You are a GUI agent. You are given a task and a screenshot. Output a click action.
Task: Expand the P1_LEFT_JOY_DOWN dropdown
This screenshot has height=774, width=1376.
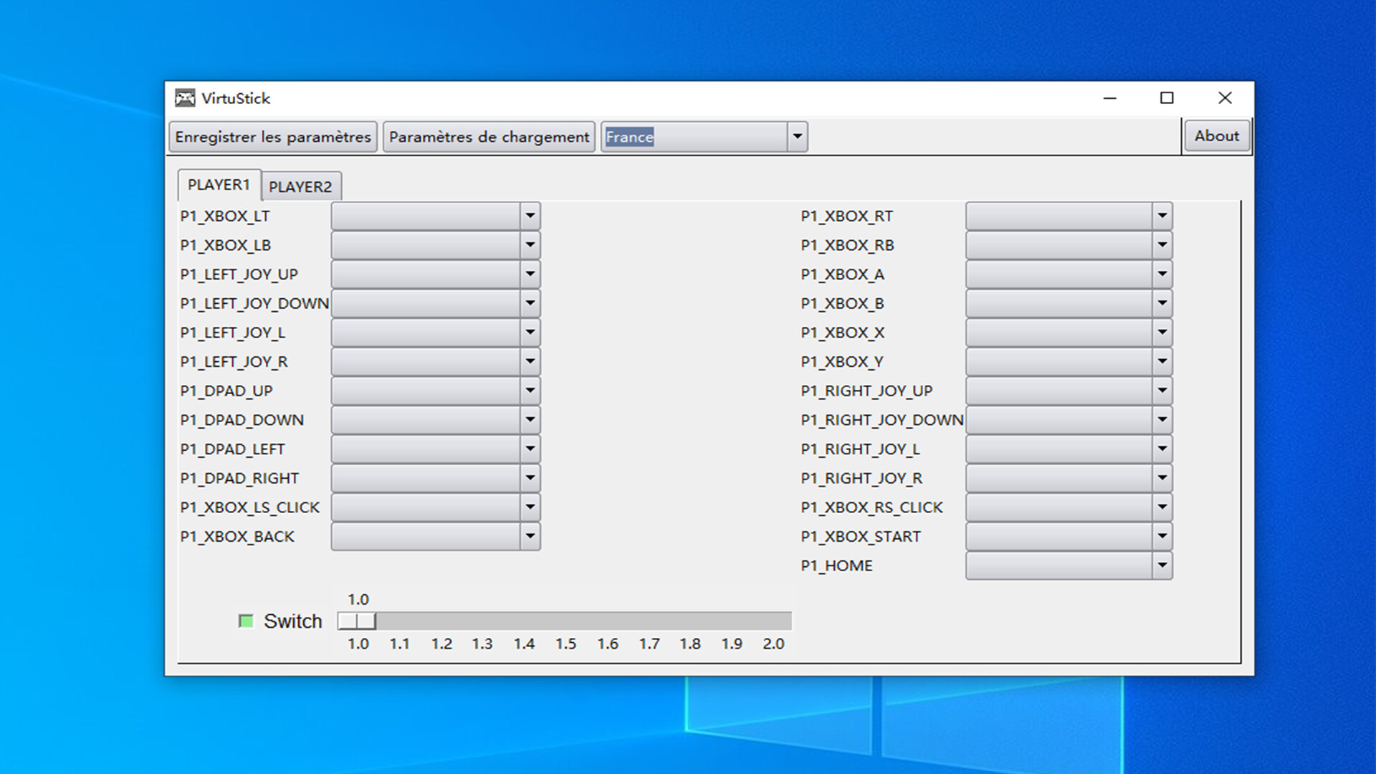pos(530,303)
